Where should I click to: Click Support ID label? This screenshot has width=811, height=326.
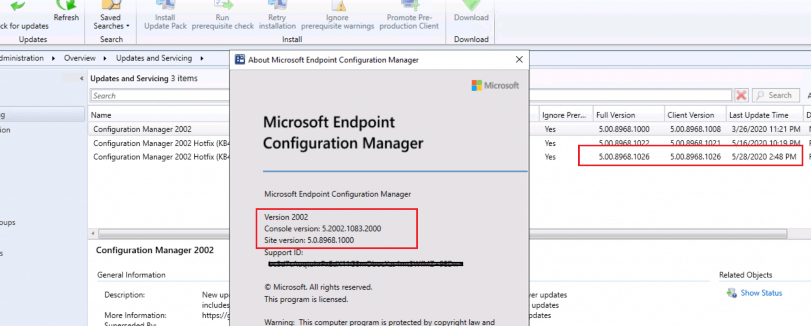(x=283, y=252)
